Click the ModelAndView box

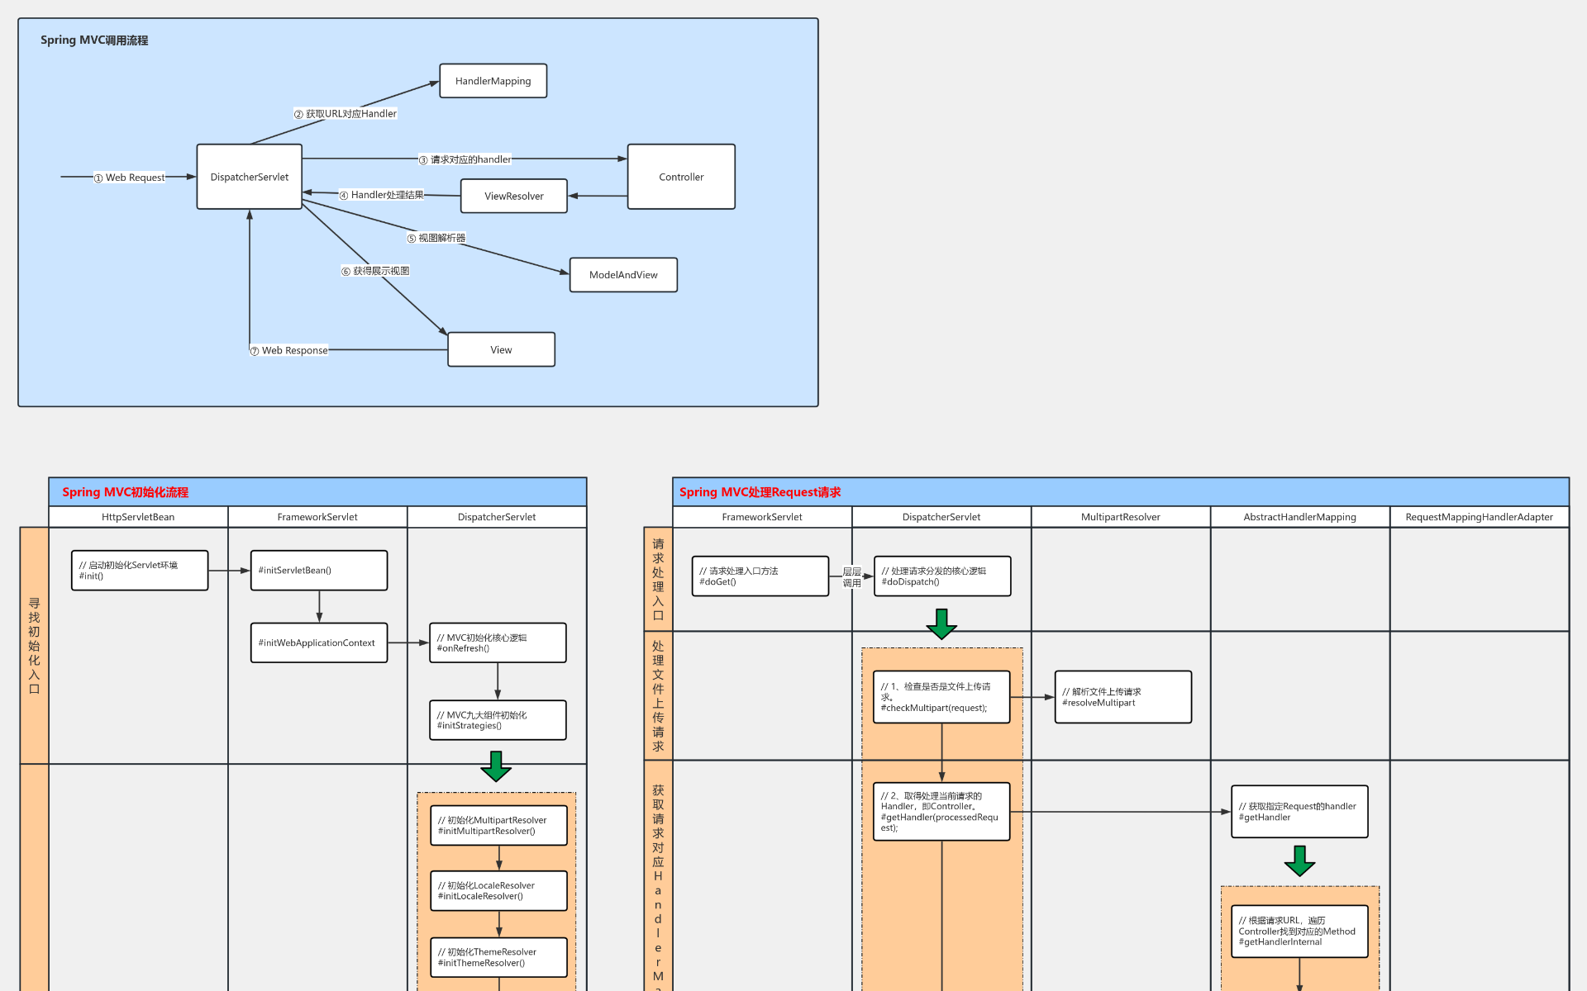click(x=623, y=275)
